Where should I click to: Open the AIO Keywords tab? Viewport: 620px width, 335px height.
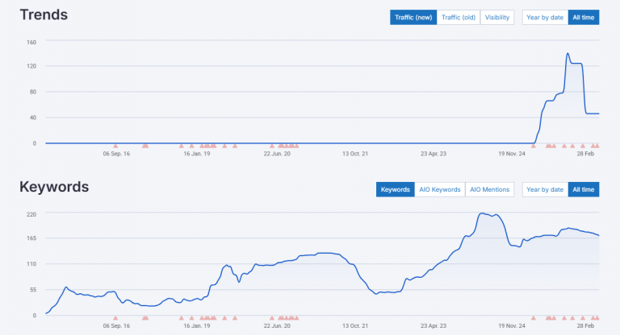pyautogui.click(x=440, y=189)
